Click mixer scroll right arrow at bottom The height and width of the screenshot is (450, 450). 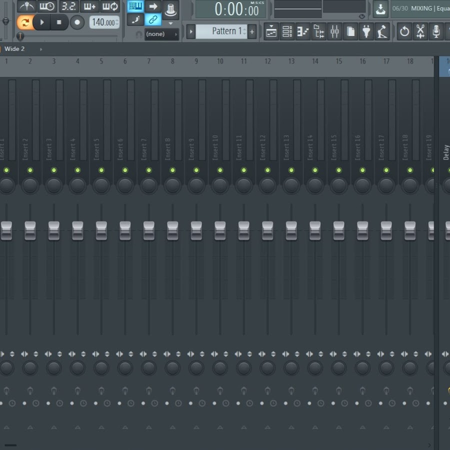click(429, 445)
